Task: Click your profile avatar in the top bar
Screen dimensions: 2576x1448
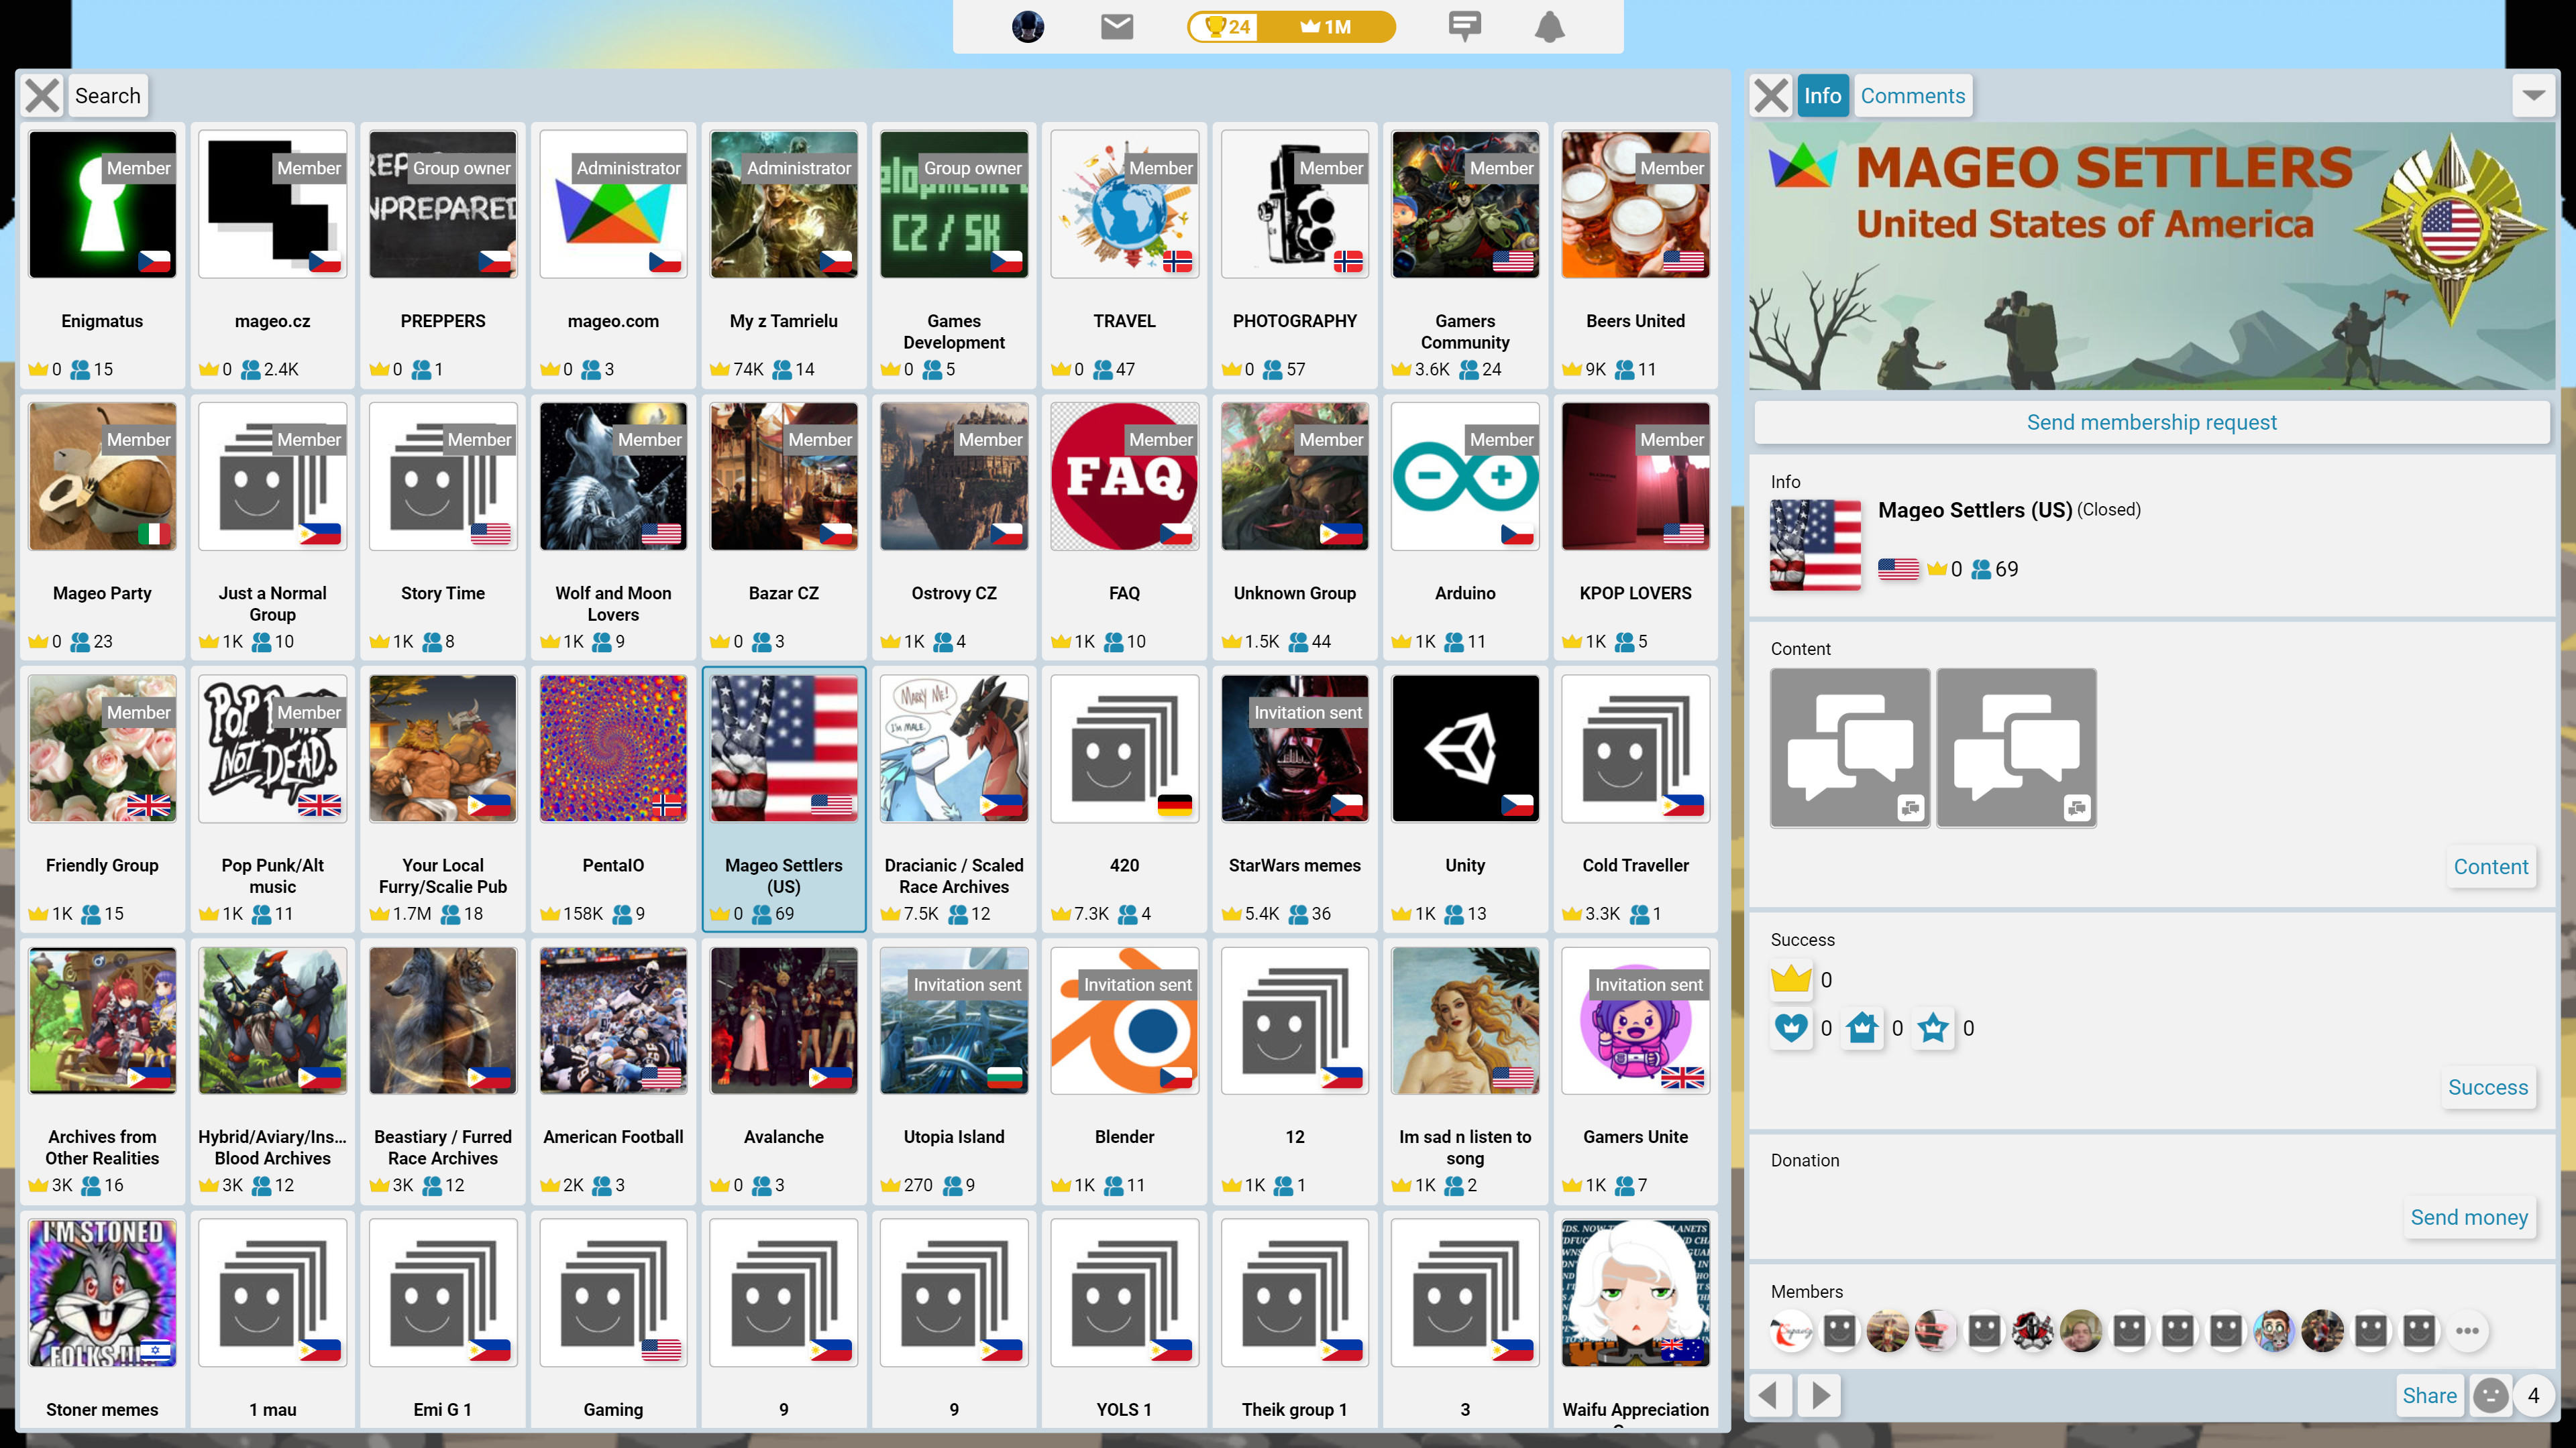Action: pos(1028,27)
